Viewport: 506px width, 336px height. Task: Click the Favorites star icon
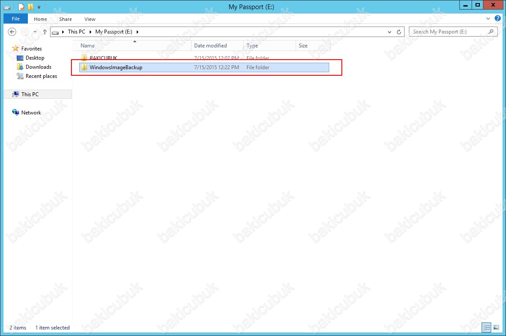[x=16, y=48]
